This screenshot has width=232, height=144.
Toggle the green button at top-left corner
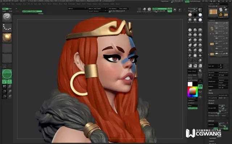pyautogui.click(x=5, y=9)
